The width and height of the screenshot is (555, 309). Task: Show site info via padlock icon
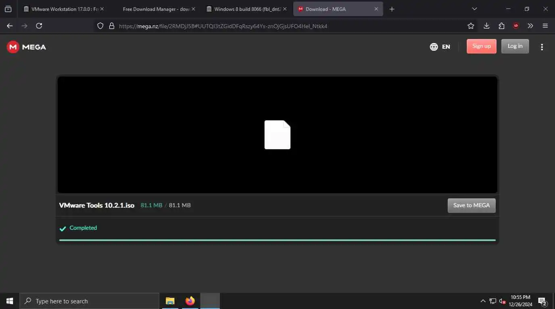coord(112,26)
